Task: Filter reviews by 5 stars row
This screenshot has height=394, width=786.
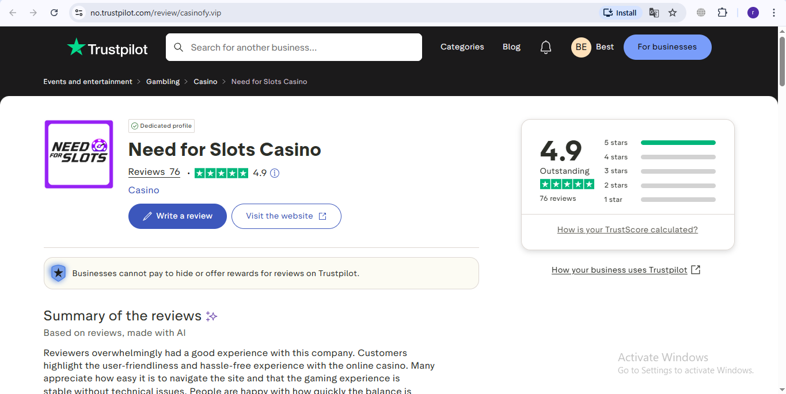Action: coord(659,143)
